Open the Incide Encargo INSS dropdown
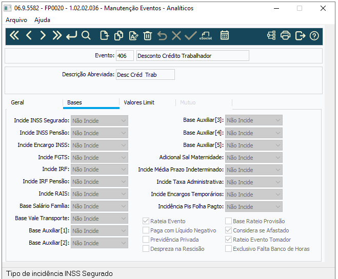The width and height of the screenshot is (338, 279). pyautogui.click(x=100, y=145)
